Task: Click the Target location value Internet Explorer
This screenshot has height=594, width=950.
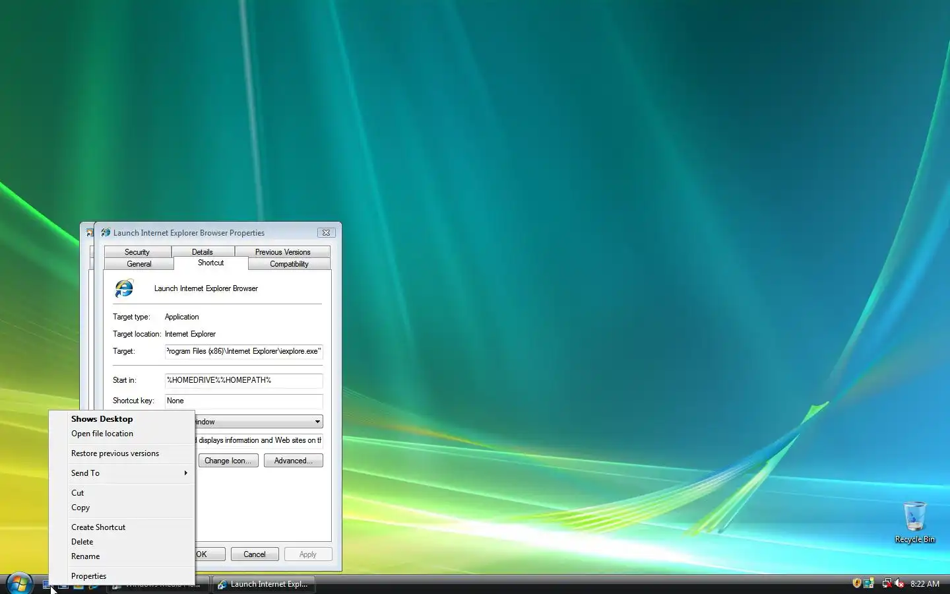Action: point(191,334)
